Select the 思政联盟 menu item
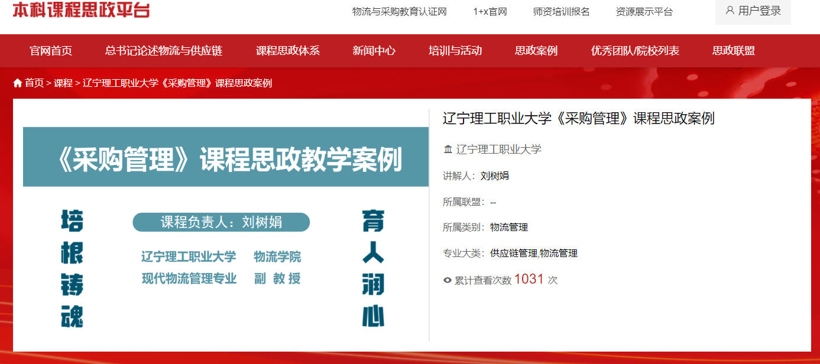Screen dimensions: 820x364 [x=734, y=51]
